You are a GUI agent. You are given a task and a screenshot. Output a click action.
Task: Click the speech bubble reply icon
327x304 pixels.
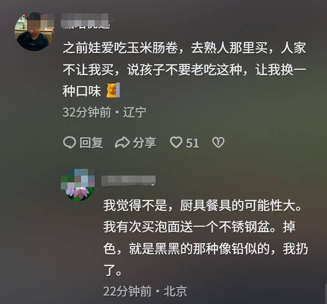[69, 143]
